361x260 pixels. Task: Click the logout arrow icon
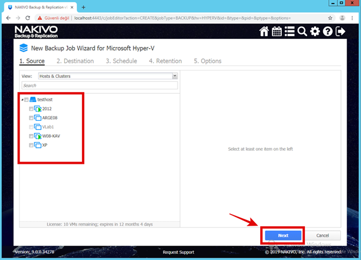click(340, 31)
